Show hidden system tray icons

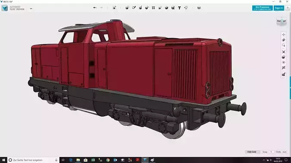click(x=264, y=160)
